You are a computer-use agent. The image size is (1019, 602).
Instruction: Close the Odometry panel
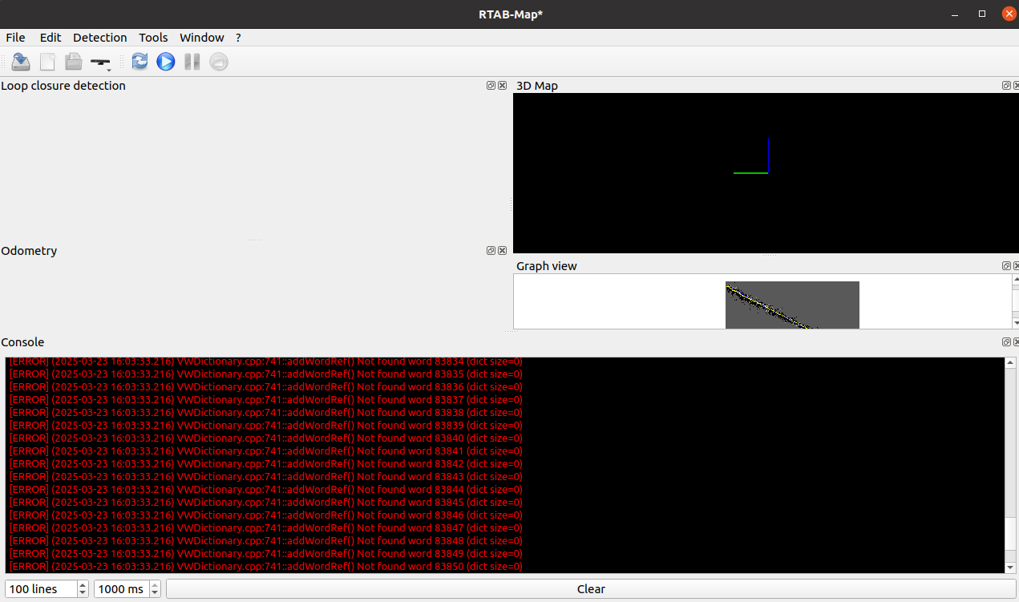pos(502,251)
